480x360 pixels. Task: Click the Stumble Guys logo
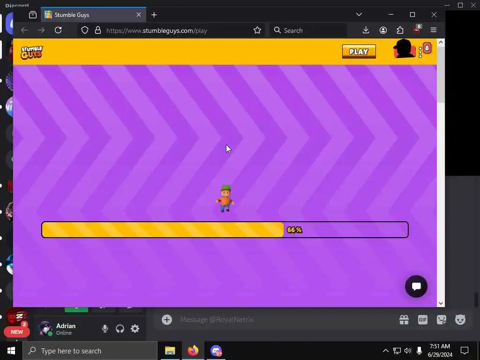coord(32,52)
